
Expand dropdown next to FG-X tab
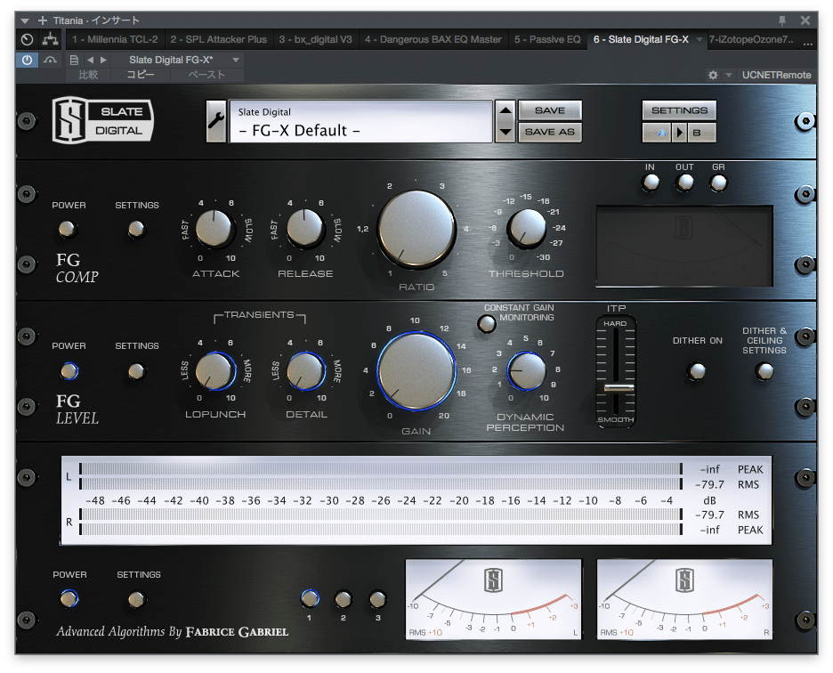(x=700, y=39)
